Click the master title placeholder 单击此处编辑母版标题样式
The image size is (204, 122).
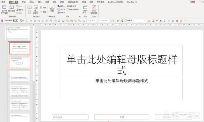click(x=122, y=61)
